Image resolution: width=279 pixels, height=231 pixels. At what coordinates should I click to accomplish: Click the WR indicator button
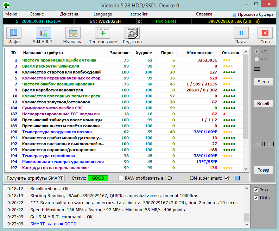(258, 144)
